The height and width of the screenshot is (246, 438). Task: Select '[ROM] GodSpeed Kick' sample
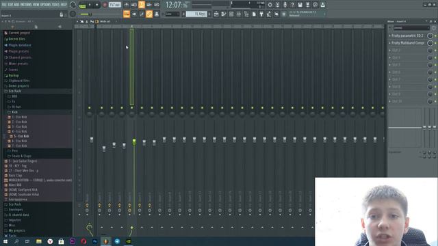pos(23,190)
